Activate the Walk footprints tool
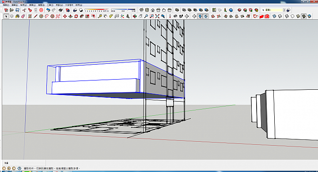318x172 pixels. click(x=181, y=16)
